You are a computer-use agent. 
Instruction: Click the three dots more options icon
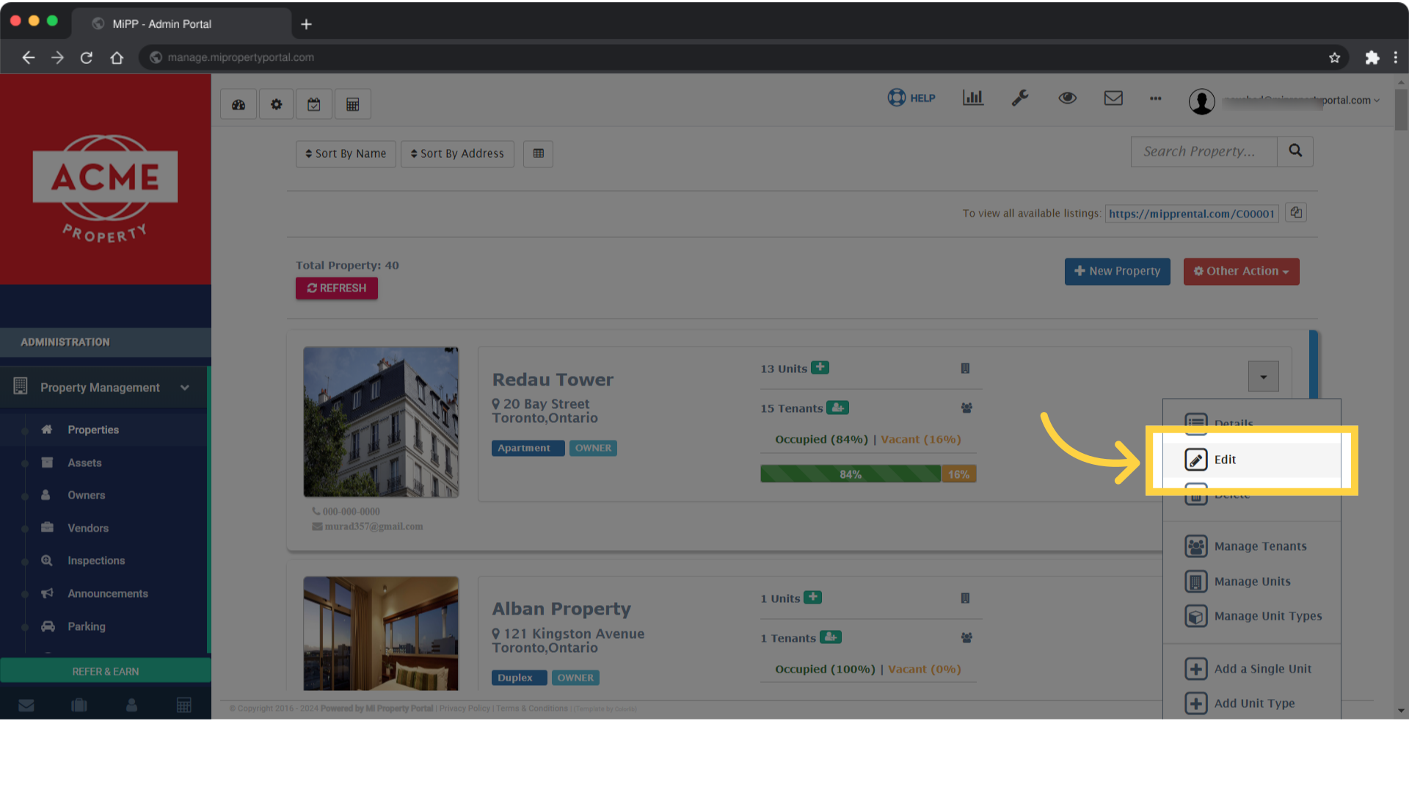pos(1156,98)
